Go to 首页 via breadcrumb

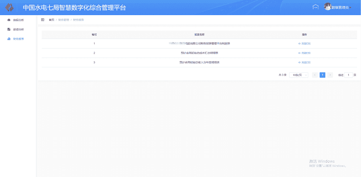(52, 20)
